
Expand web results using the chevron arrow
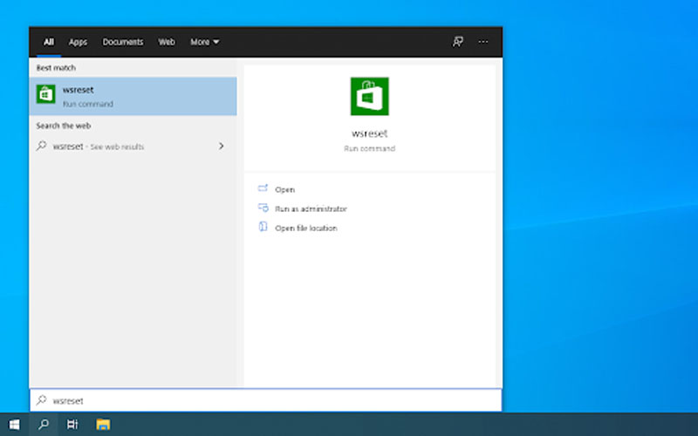222,146
